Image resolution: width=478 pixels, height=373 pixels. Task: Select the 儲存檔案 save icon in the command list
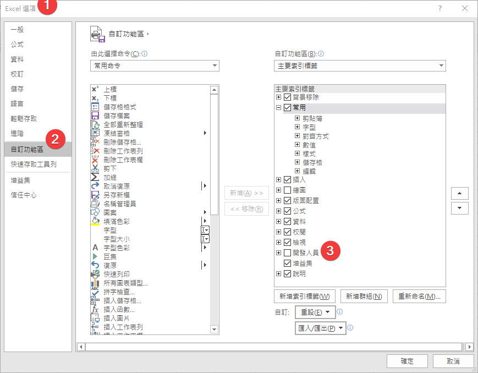point(95,116)
